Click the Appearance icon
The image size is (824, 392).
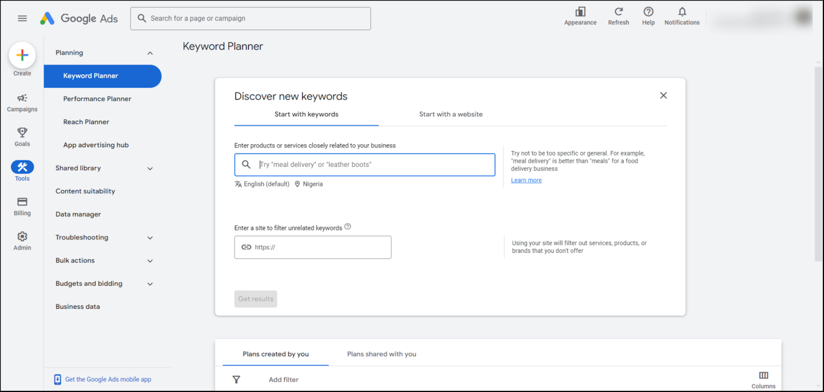point(580,12)
